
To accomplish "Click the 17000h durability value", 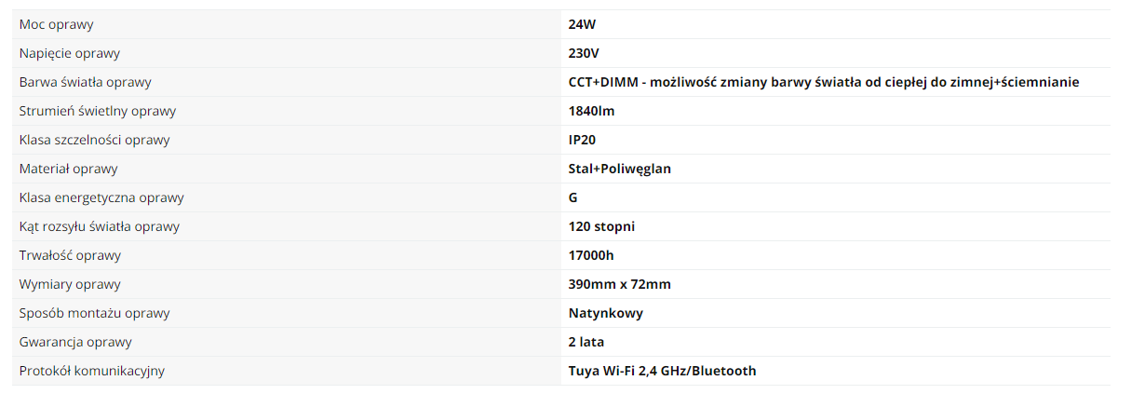I will 592,255.
